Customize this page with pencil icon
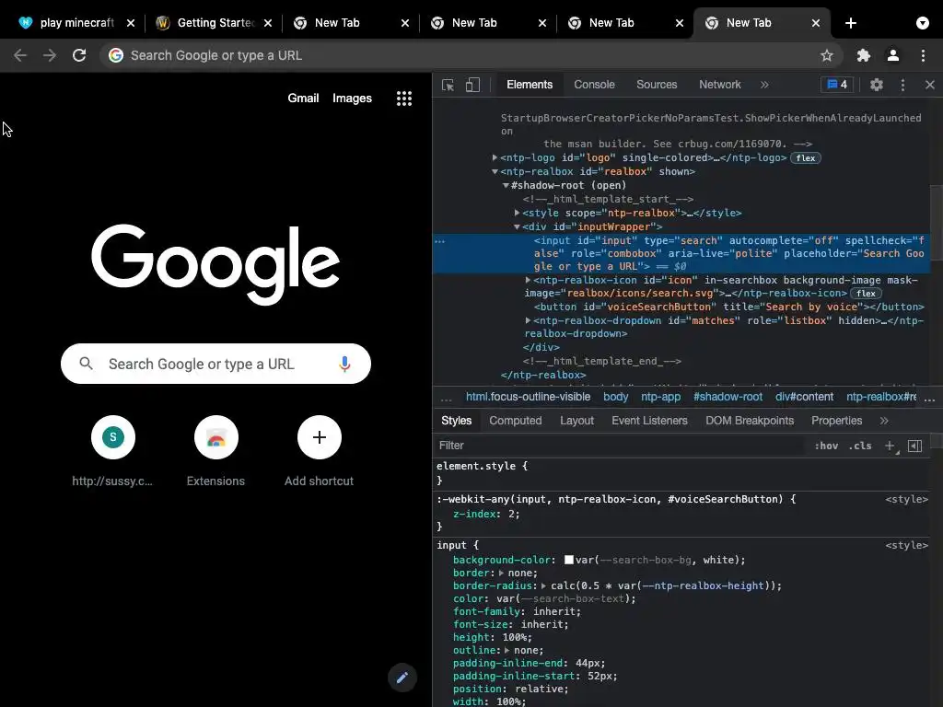Screen dimensions: 943x707 pyautogui.click(x=402, y=678)
